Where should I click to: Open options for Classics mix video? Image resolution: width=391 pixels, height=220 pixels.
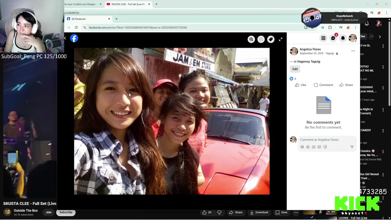coord(383,152)
